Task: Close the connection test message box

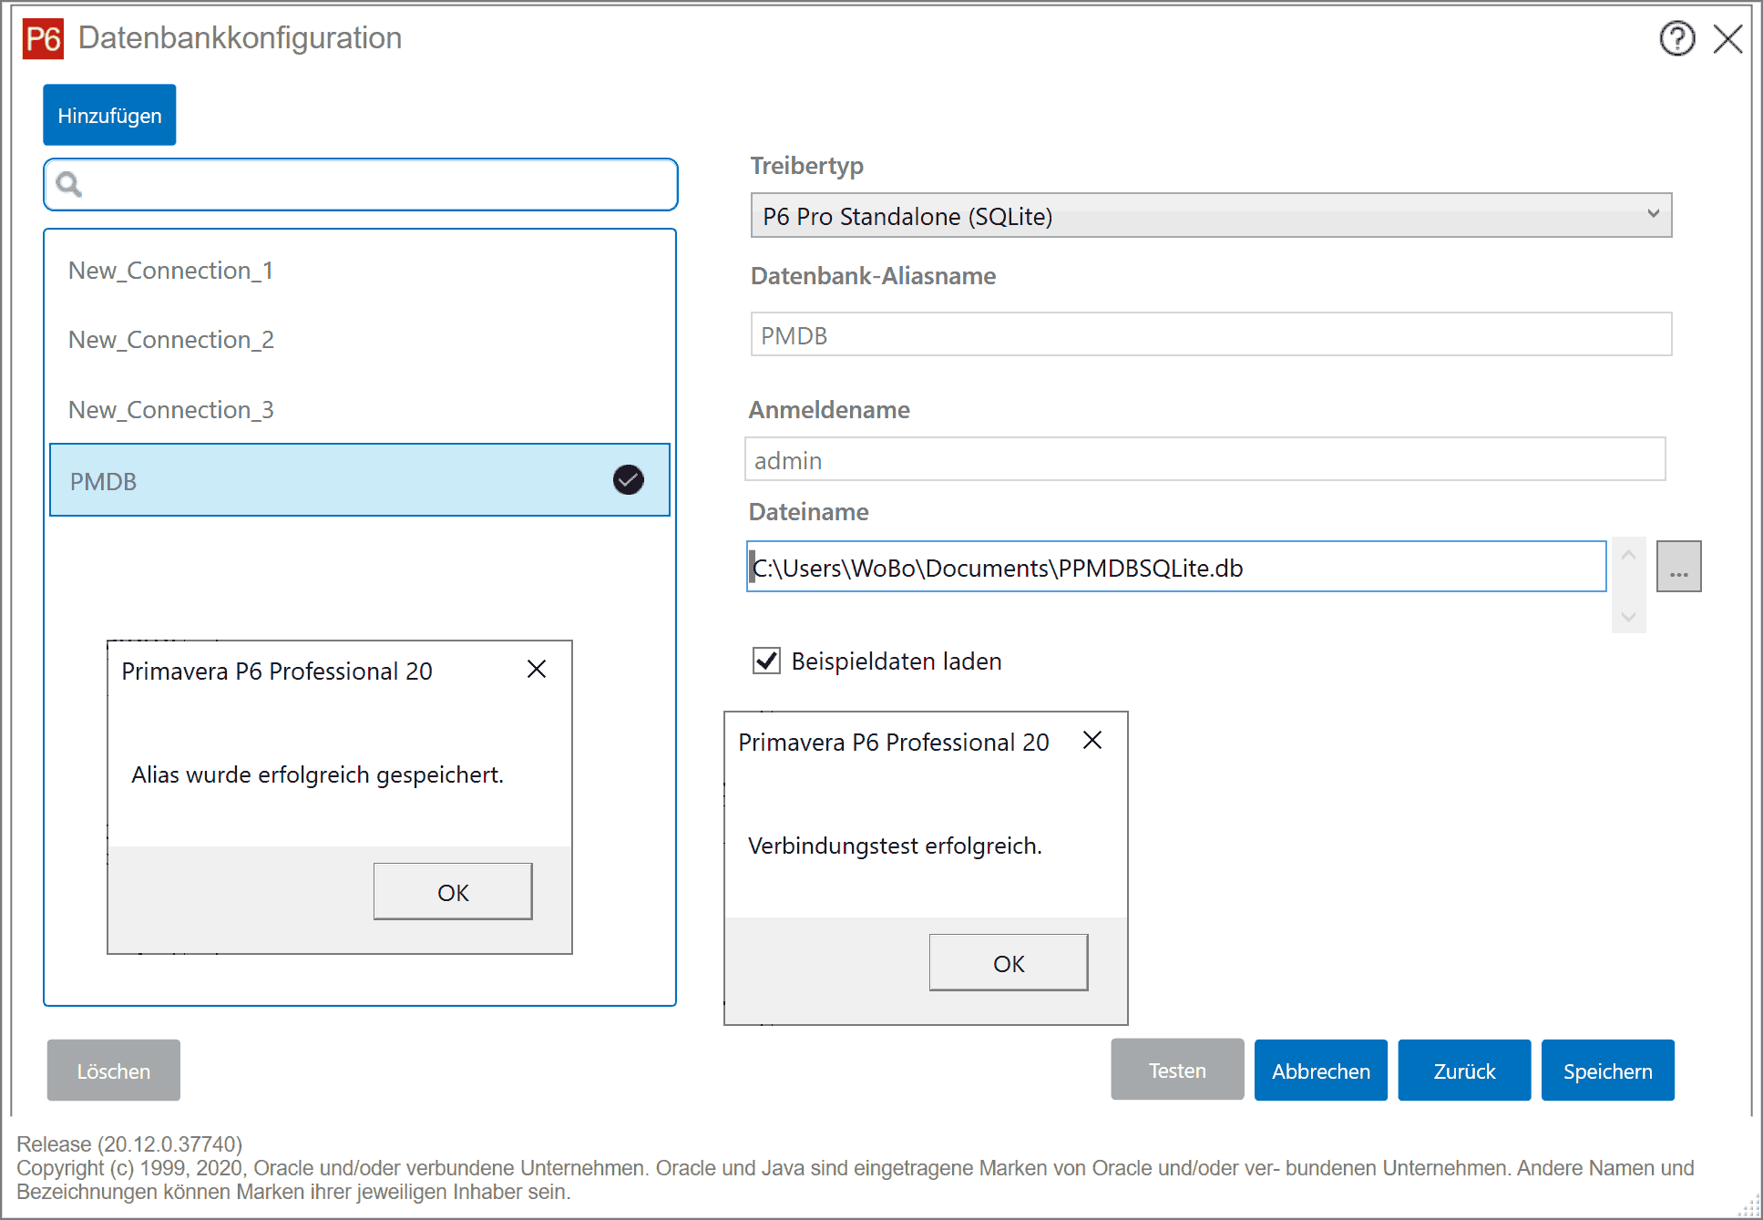Action: pyautogui.click(x=1092, y=741)
